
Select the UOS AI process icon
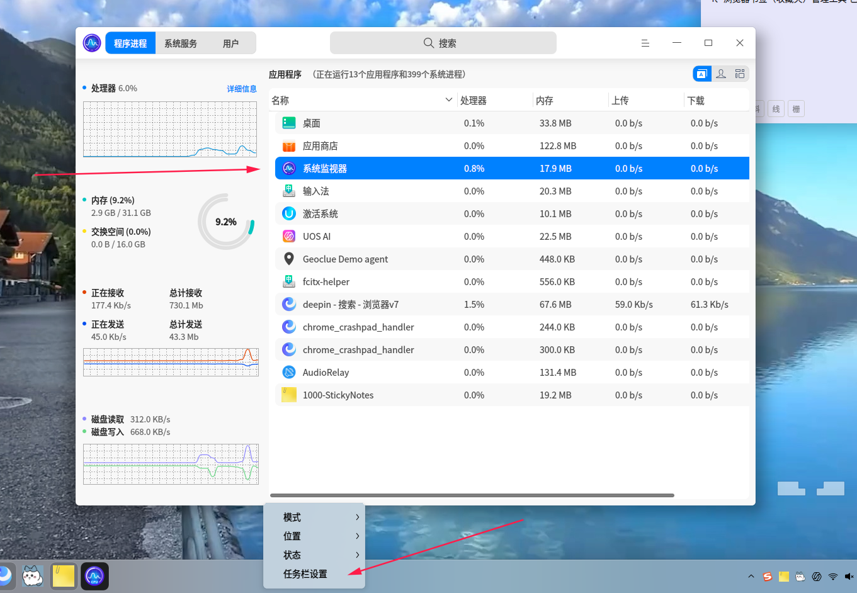point(289,237)
